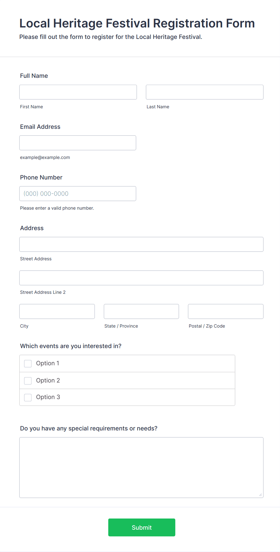Click the Full Name label

click(x=34, y=76)
